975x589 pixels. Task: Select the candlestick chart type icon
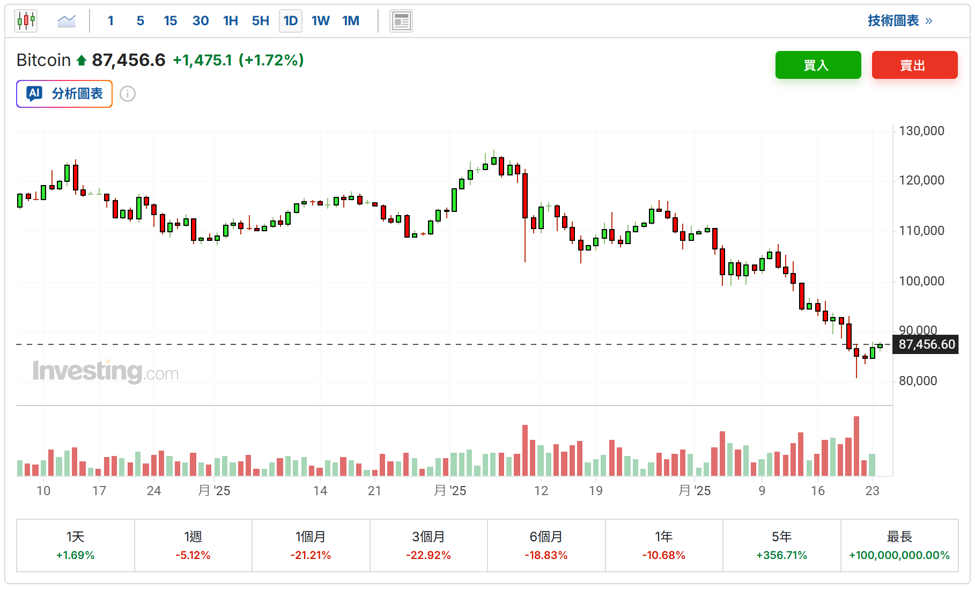pyautogui.click(x=26, y=21)
